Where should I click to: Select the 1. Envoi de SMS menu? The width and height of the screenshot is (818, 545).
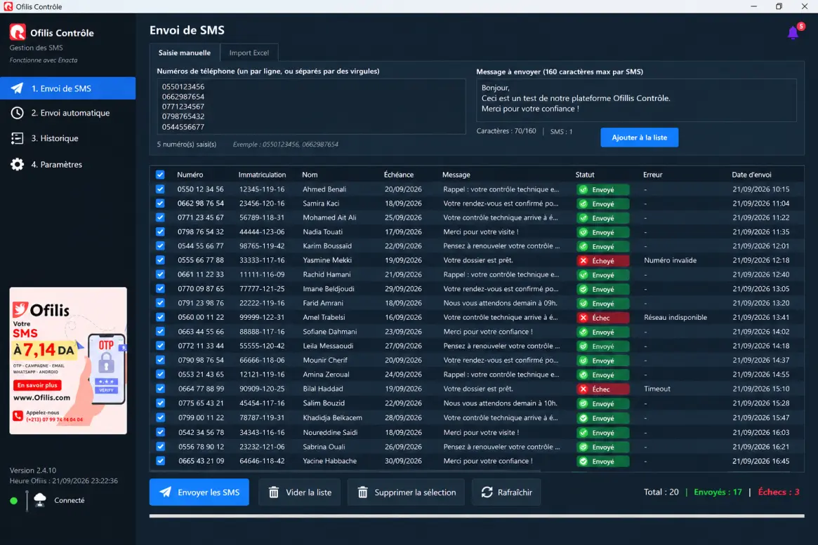click(x=68, y=88)
